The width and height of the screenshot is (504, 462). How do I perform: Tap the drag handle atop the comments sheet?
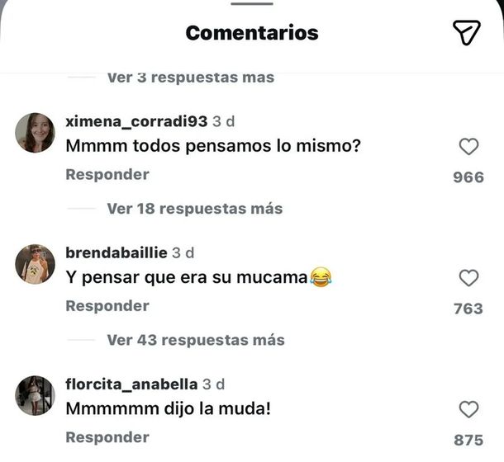(251, 3)
